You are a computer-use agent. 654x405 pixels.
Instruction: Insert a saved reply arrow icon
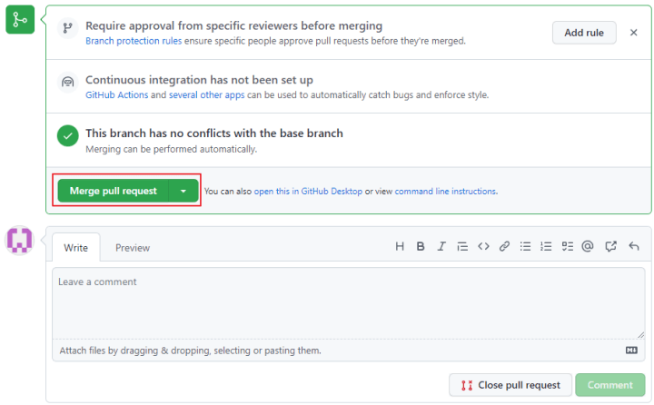634,246
